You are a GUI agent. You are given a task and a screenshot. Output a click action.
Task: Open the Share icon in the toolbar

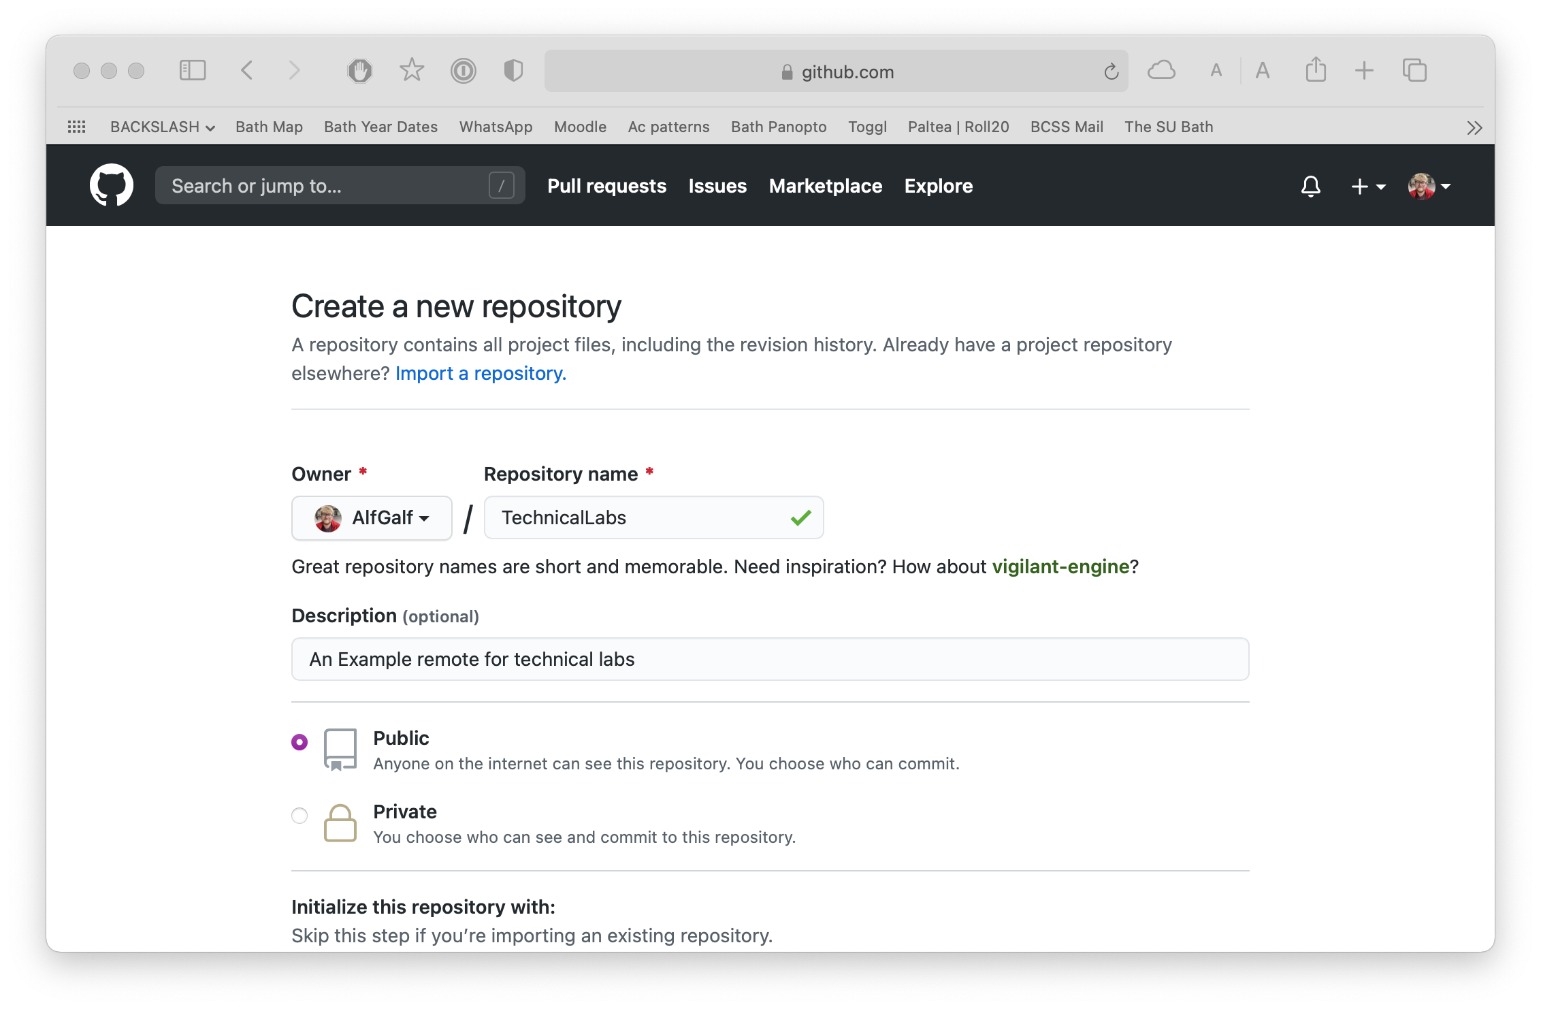1316,69
